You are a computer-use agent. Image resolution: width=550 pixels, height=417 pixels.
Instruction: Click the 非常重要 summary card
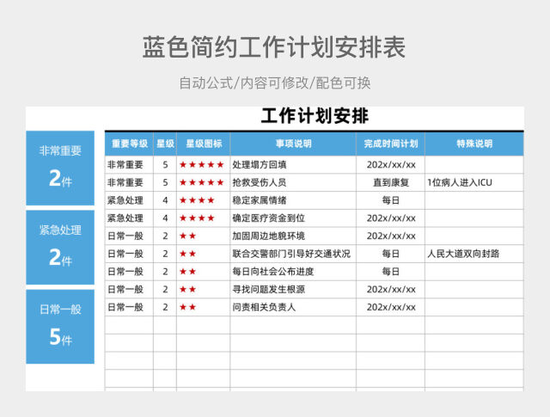60,166
